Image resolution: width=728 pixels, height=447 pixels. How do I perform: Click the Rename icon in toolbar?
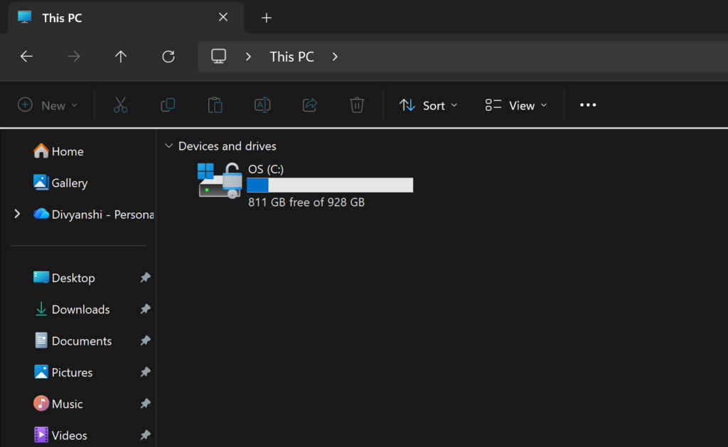click(x=262, y=105)
